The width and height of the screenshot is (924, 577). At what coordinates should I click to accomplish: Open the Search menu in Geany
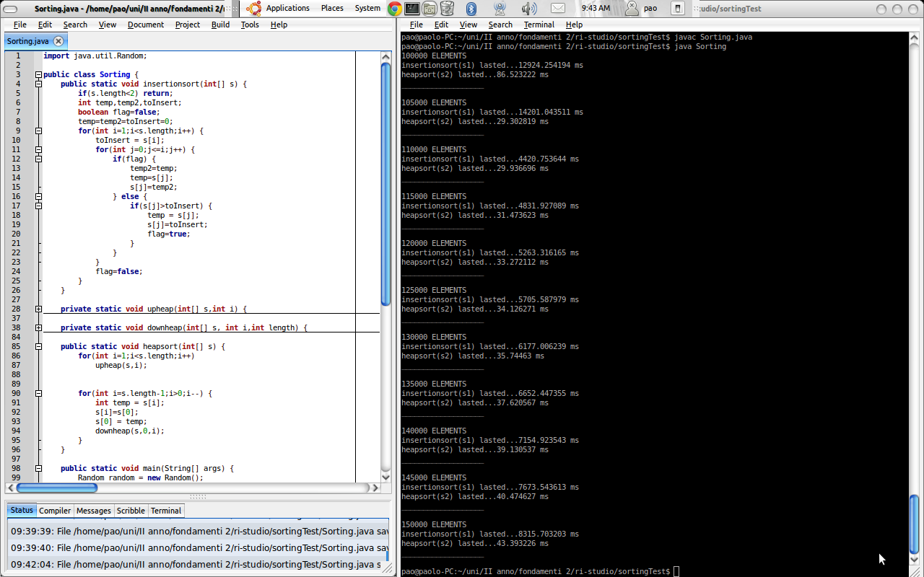coord(75,25)
